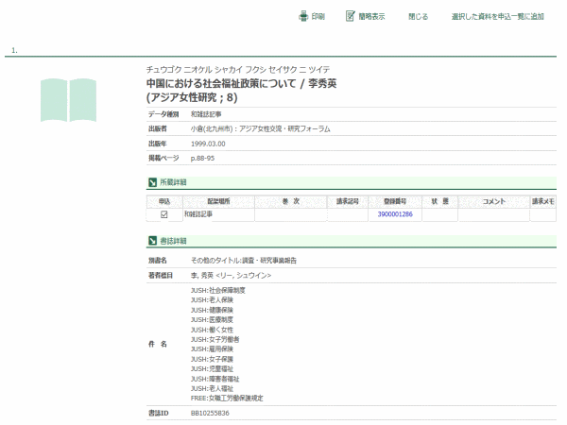Click the 登録番号 column header

coord(395,201)
